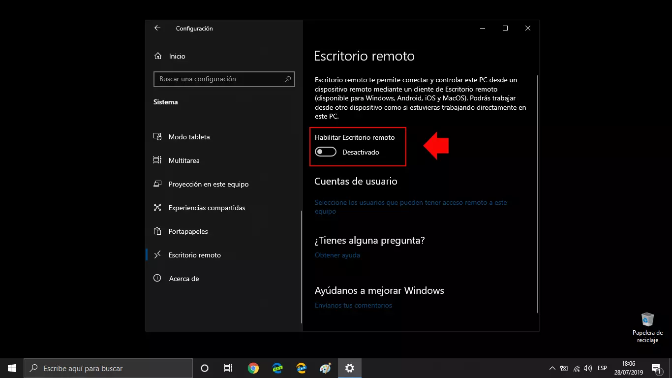
Task: Select Multitarea in sidebar
Action: click(183, 160)
